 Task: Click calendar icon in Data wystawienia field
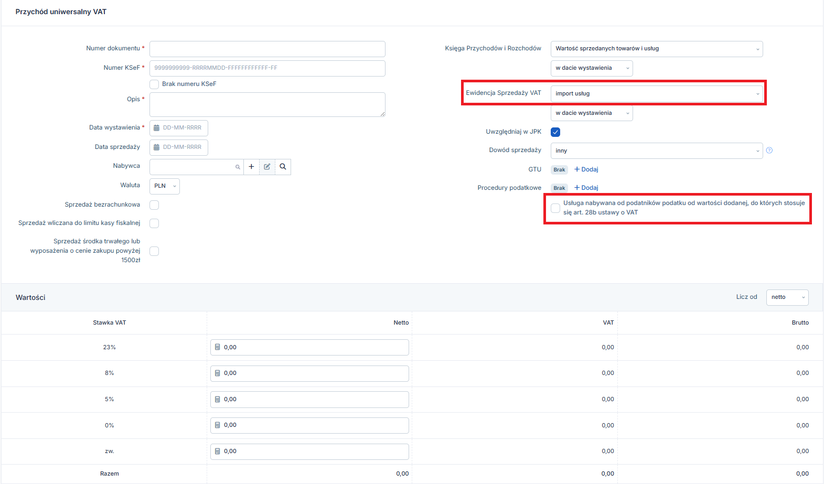pyautogui.click(x=156, y=128)
